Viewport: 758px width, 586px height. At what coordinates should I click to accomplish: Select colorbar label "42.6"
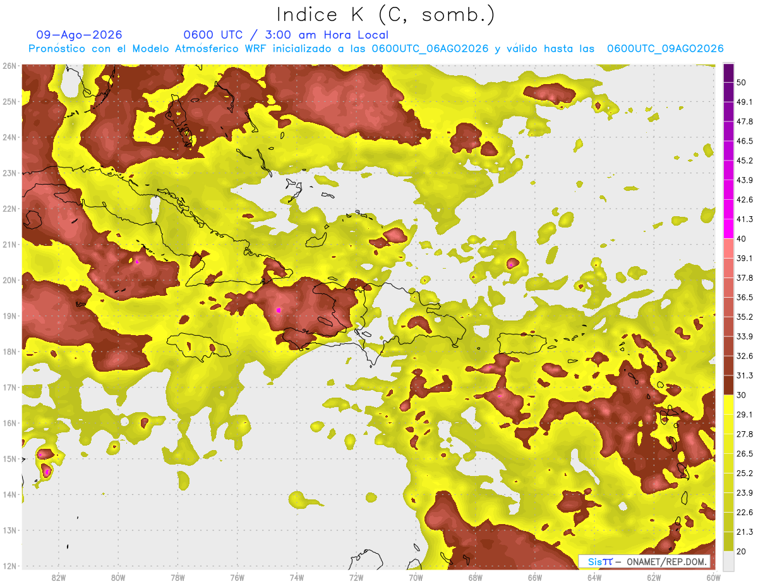click(x=745, y=200)
